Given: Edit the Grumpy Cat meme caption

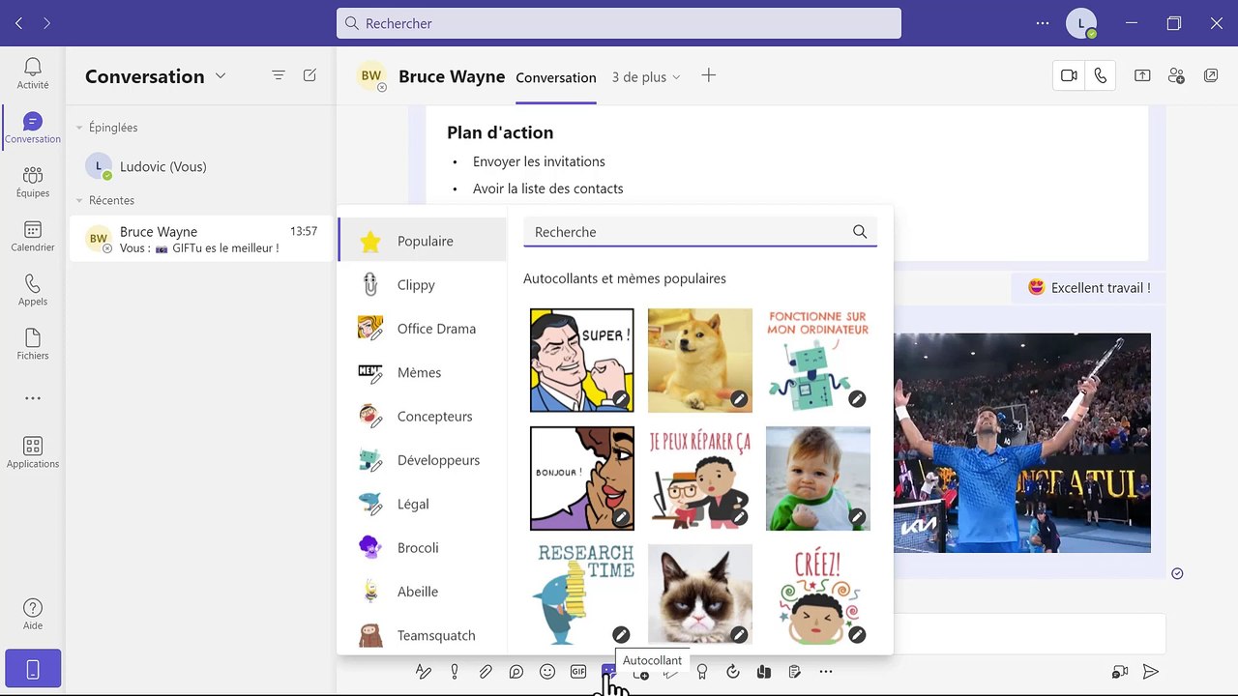Looking at the screenshot, I should click(x=739, y=635).
